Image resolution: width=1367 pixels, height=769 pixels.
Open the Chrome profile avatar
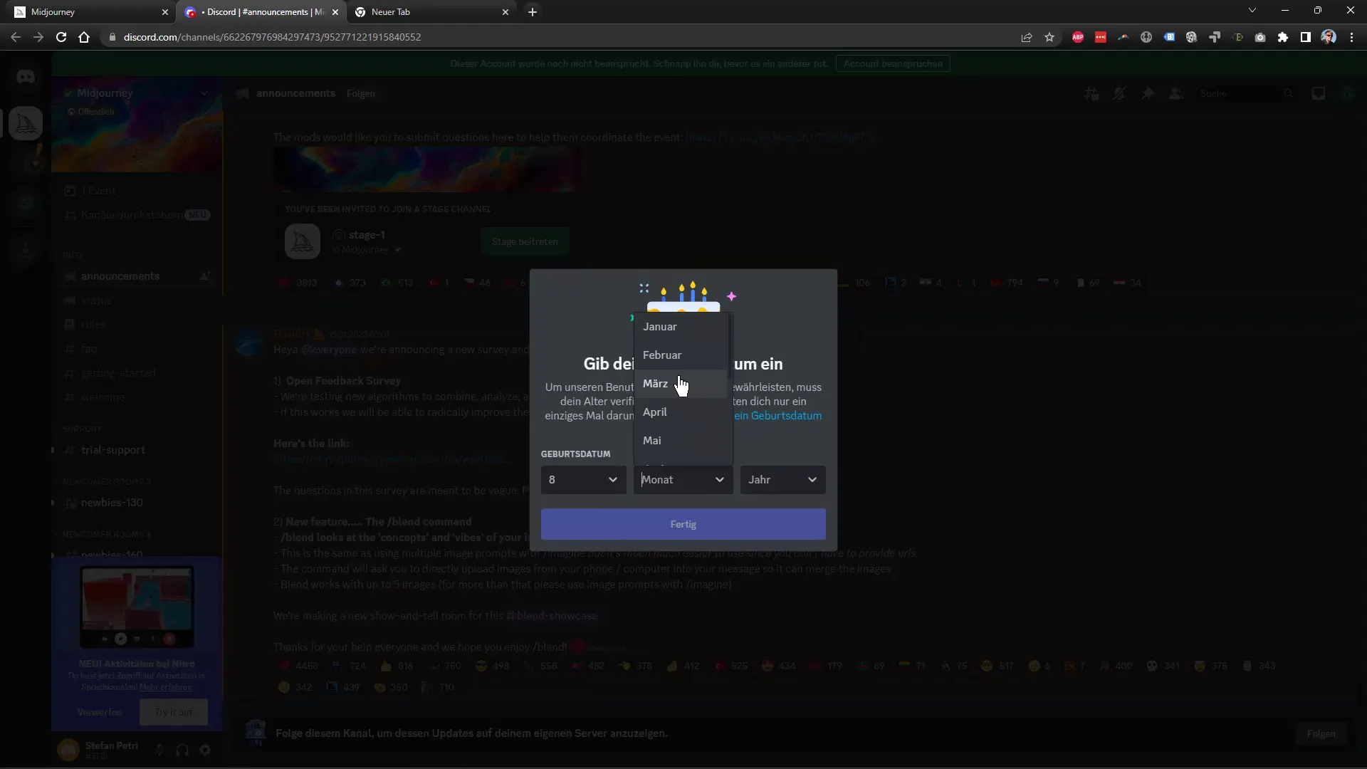point(1329,37)
